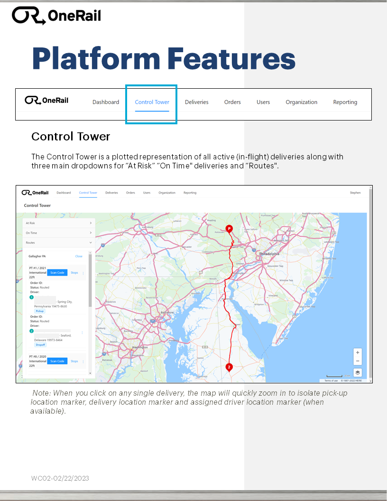Select Control Tower in the enlarged navigation bar
387x501 pixels.
tap(152, 102)
